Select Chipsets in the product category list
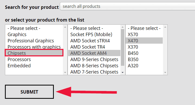The width and height of the screenshot is (195, 105). tap(34, 53)
